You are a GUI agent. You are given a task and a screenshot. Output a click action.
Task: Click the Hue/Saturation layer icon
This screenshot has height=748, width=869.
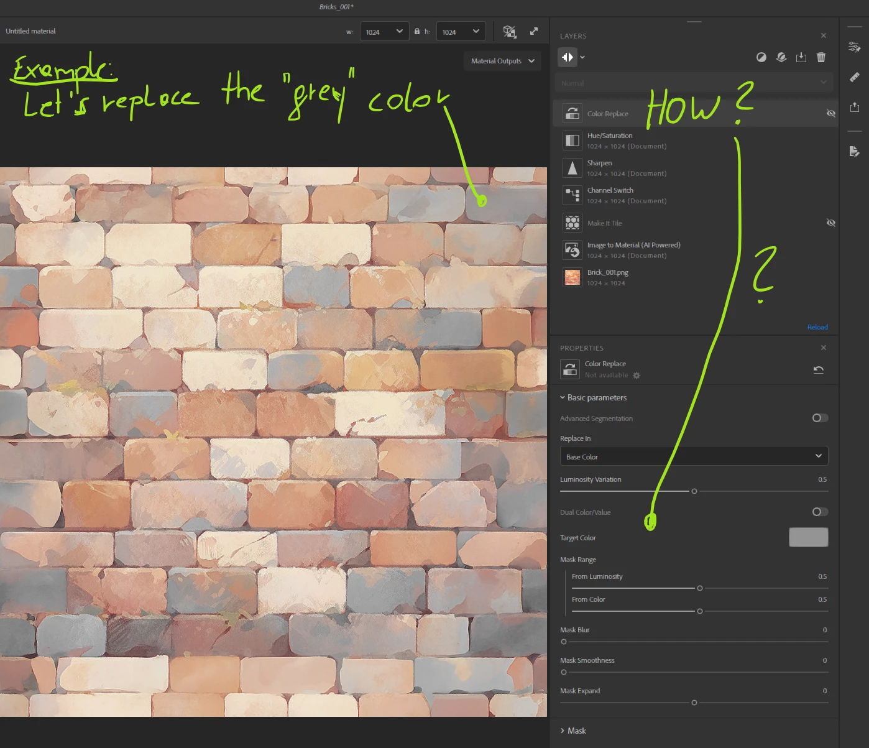click(572, 141)
